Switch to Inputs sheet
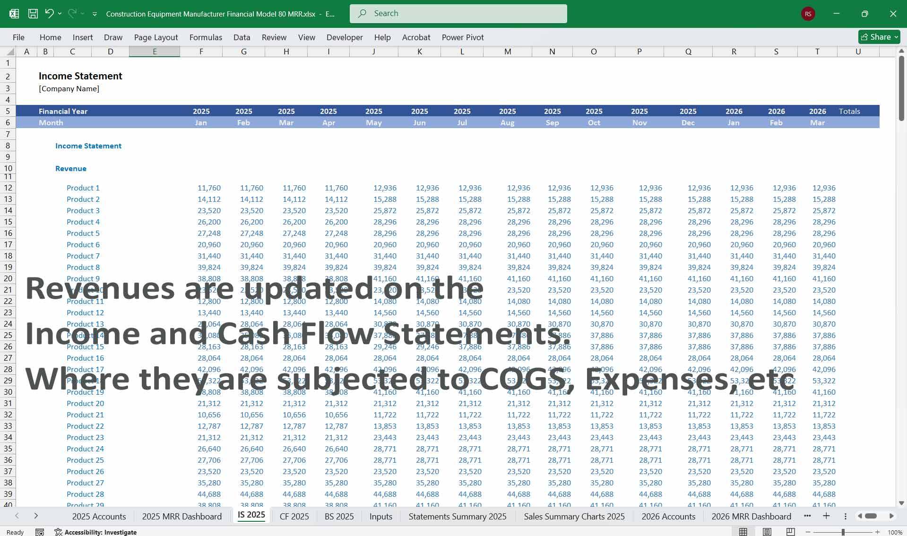Viewport: 907px width, 536px height. click(x=381, y=516)
